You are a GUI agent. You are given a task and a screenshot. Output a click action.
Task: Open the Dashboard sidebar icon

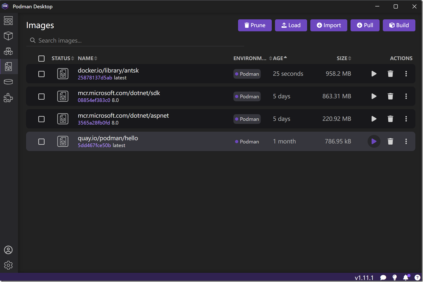tap(8, 21)
